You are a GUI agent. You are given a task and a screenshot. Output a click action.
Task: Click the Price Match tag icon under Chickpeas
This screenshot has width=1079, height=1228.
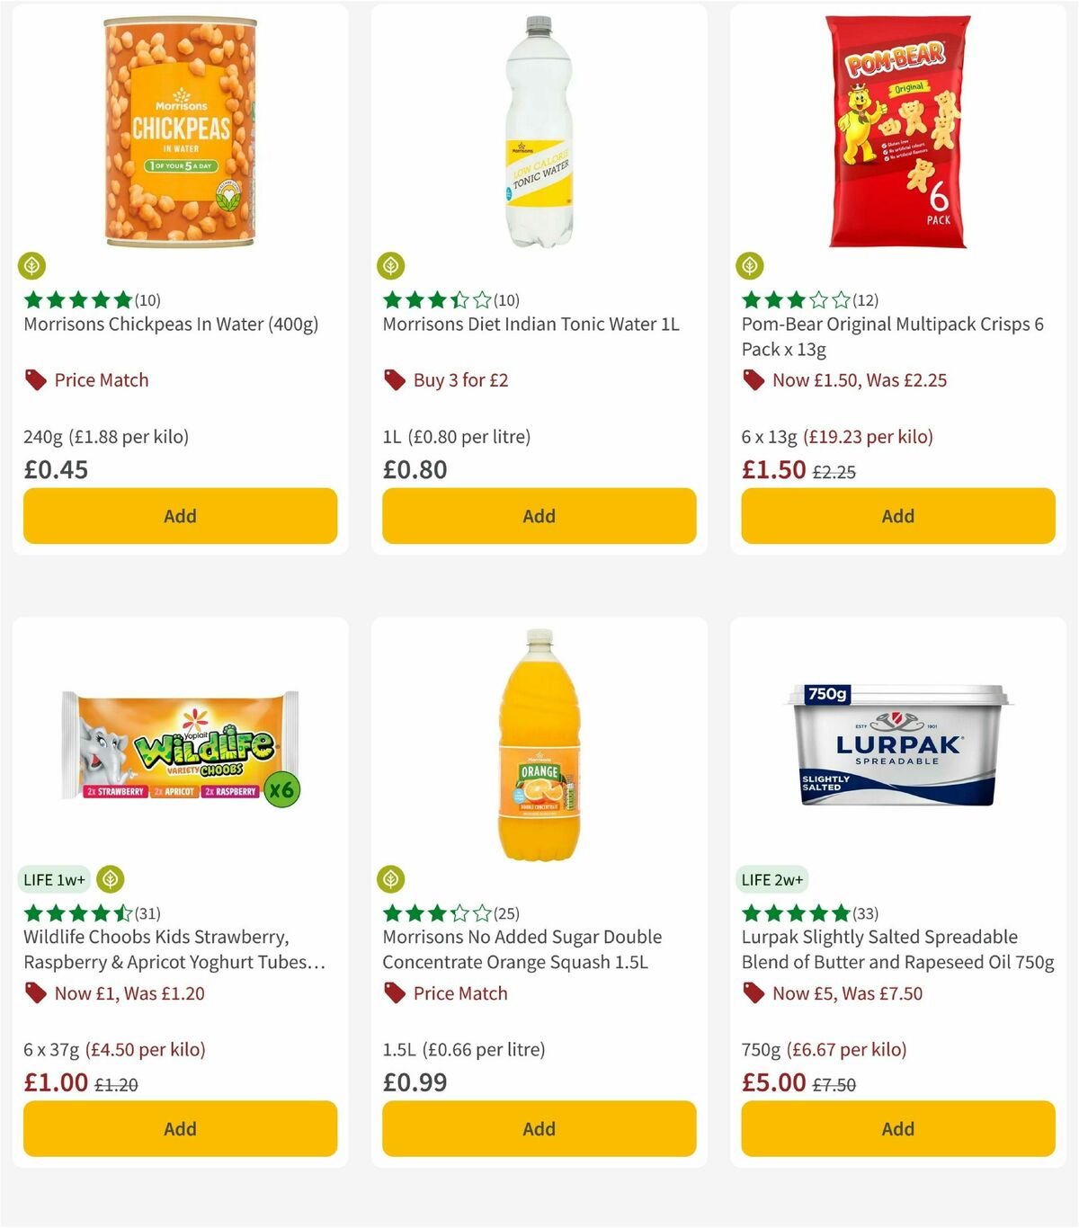tap(34, 379)
